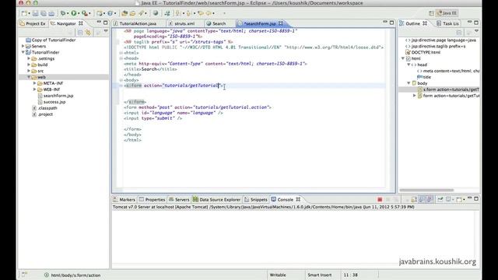Minimize the Outline panel

point(469,22)
